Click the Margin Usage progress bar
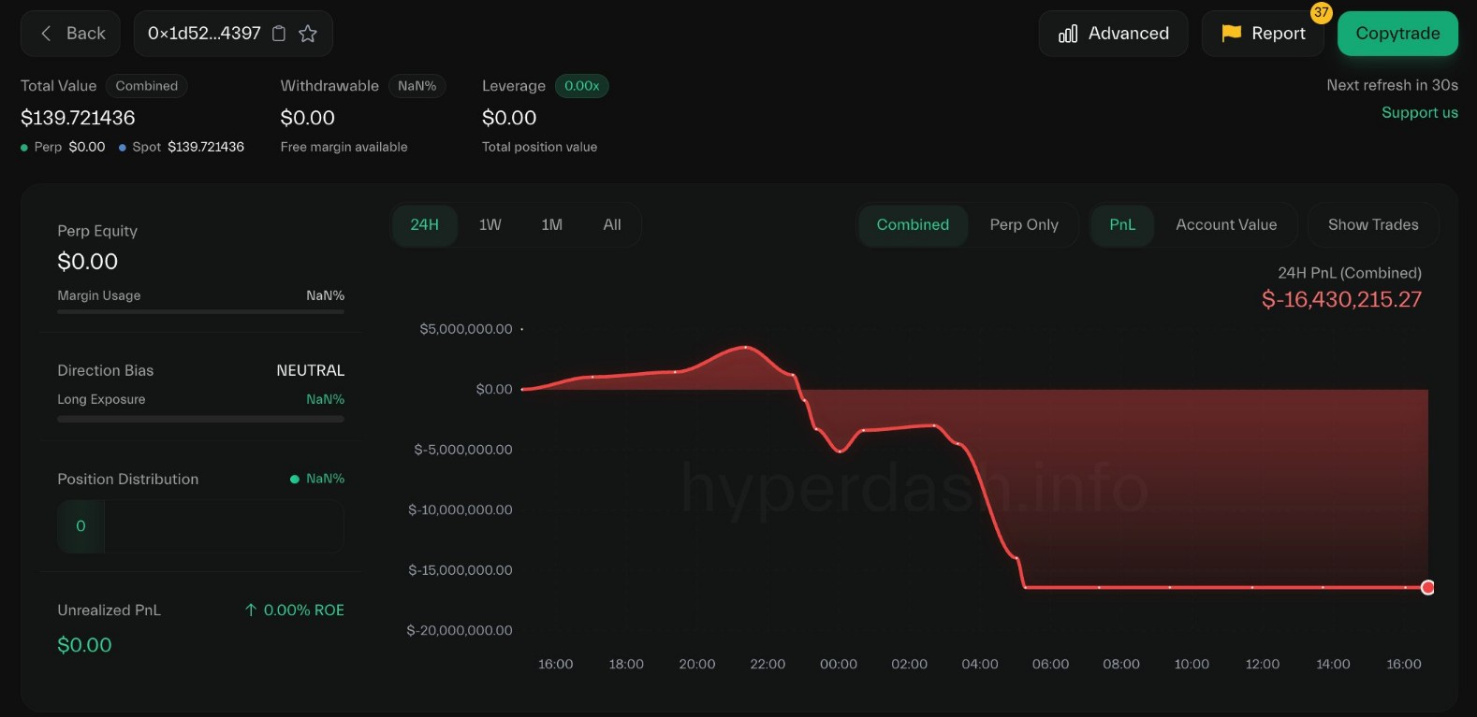This screenshot has height=717, width=1477. pos(200,311)
